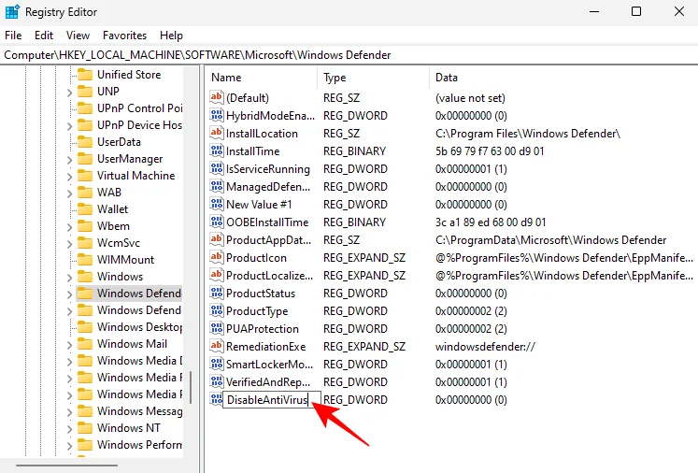Viewport: 698px width, 473px height.
Task: Click the WIMMount folder icon
Action: (x=85, y=259)
